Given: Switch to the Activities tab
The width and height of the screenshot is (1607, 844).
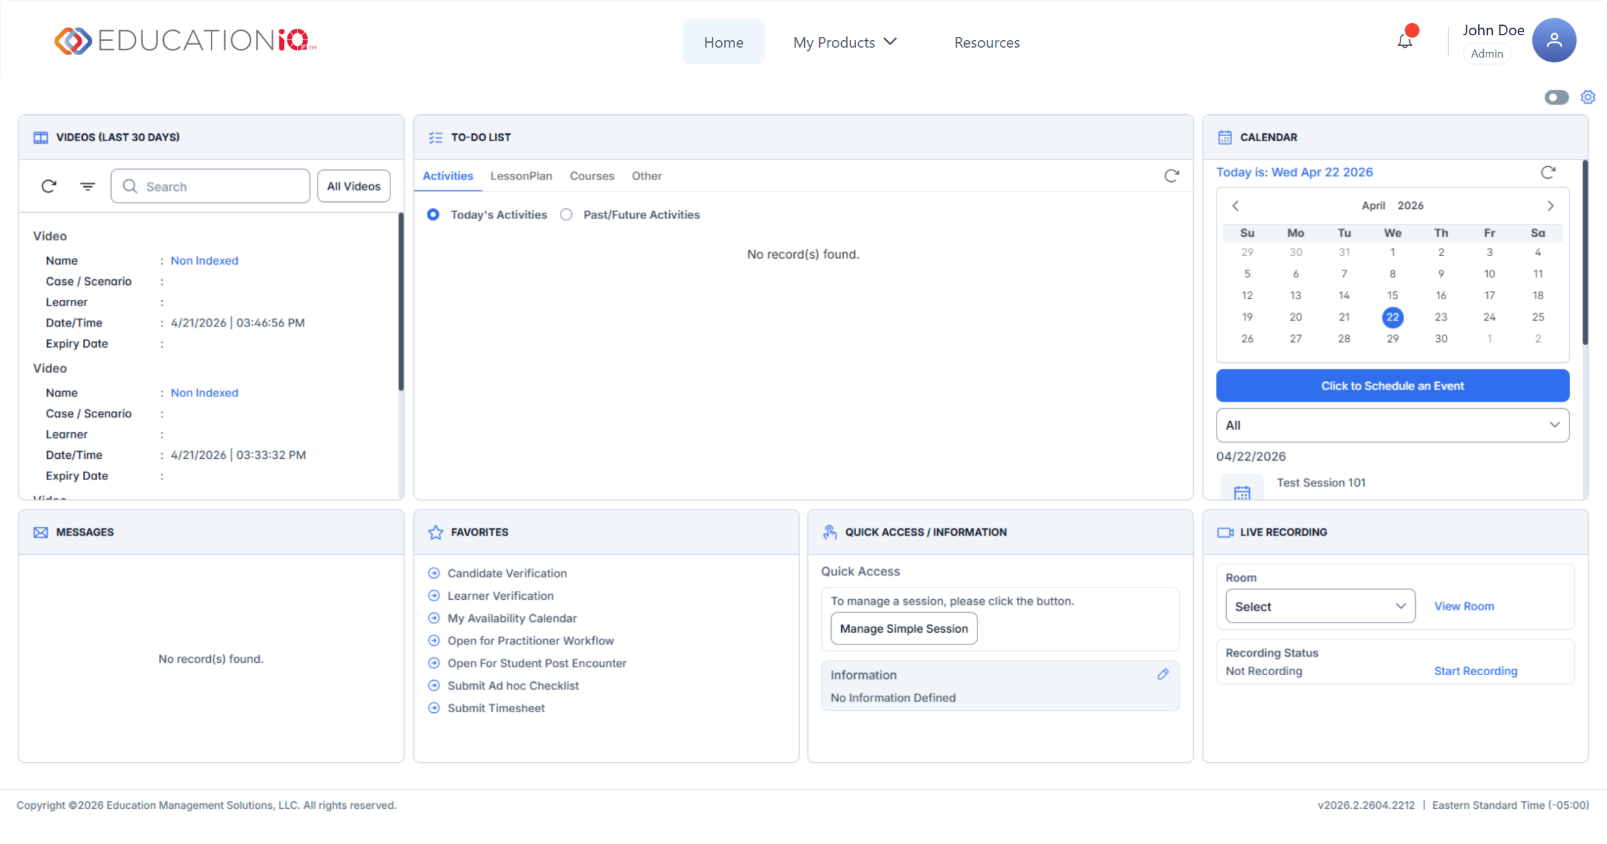Looking at the screenshot, I should [x=448, y=176].
